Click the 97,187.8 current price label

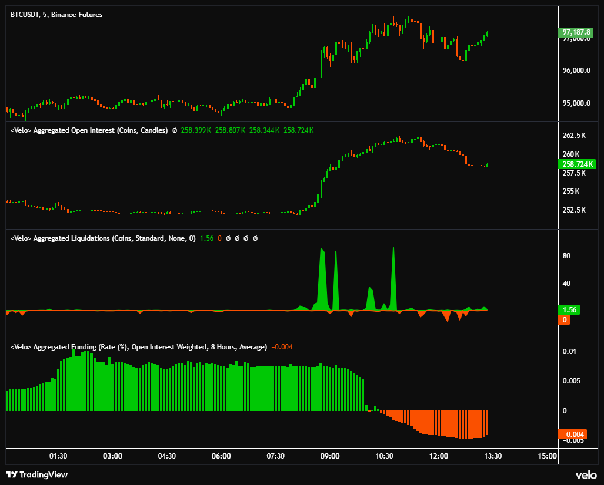tap(576, 32)
